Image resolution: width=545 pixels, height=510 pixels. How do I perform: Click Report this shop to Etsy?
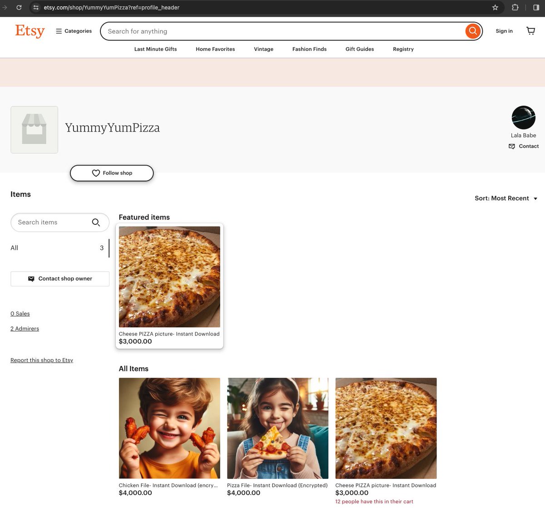[x=42, y=360]
